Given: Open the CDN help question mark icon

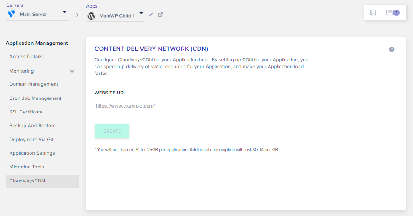Looking at the screenshot, I should pos(392,49).
